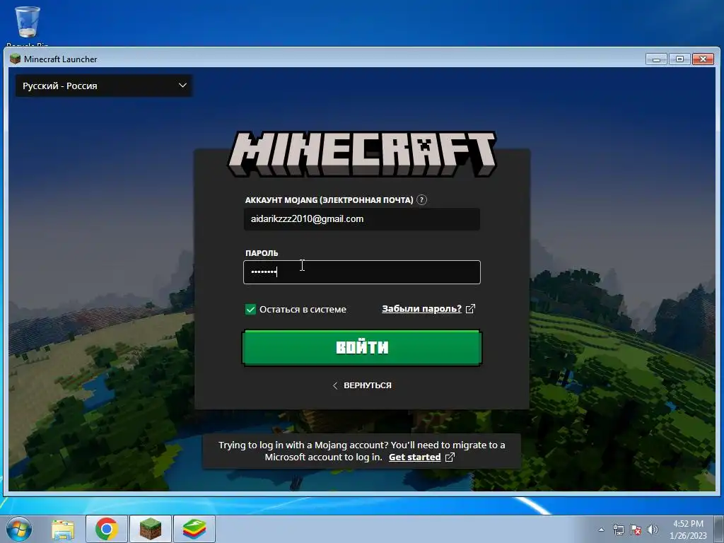
Task: Show hidden tray icons arrow
Action: 601,530
